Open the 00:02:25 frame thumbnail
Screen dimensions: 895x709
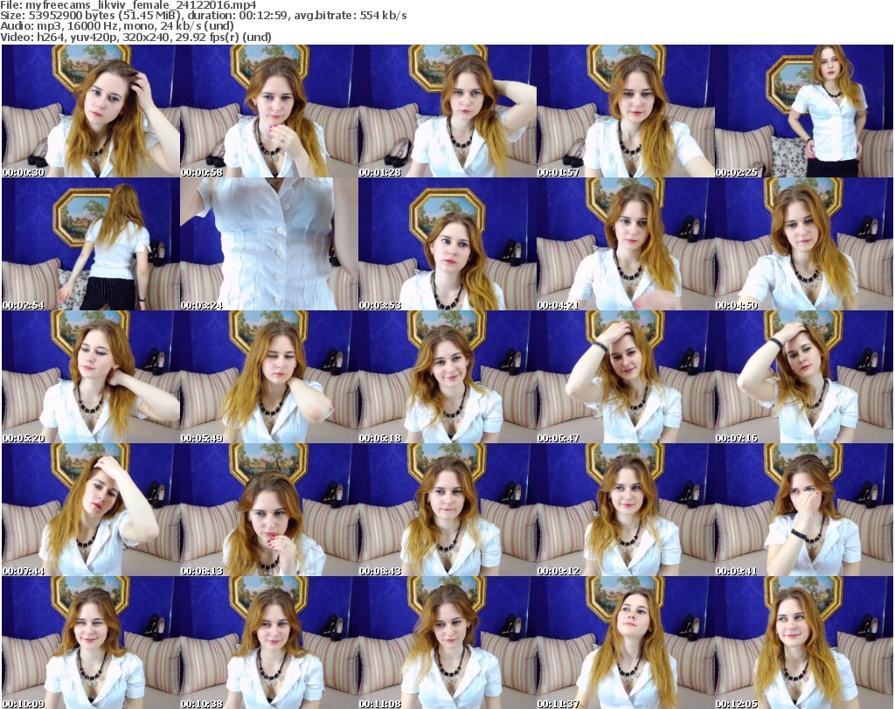pyautogui.click(x=804, y=111)
